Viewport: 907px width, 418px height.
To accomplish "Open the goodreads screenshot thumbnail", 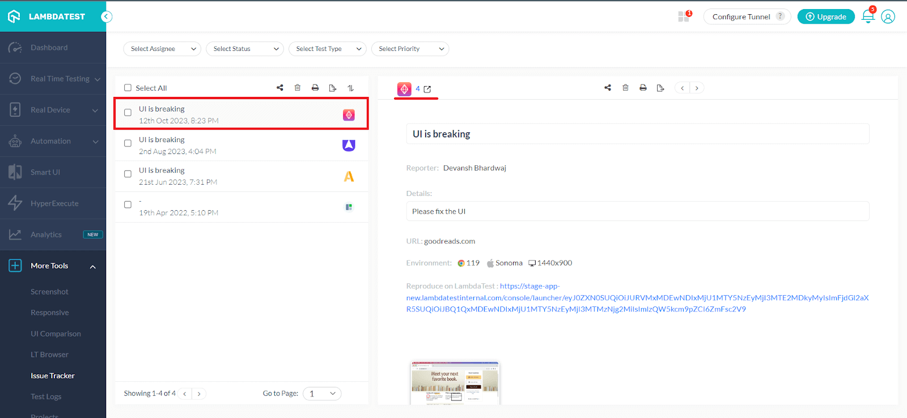I will click(x=455, y=383).
